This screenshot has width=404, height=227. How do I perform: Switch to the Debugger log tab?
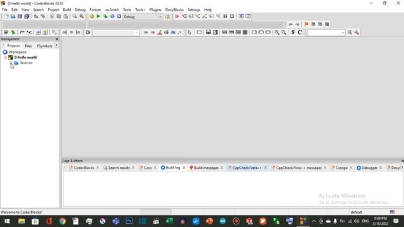point(369,168)
